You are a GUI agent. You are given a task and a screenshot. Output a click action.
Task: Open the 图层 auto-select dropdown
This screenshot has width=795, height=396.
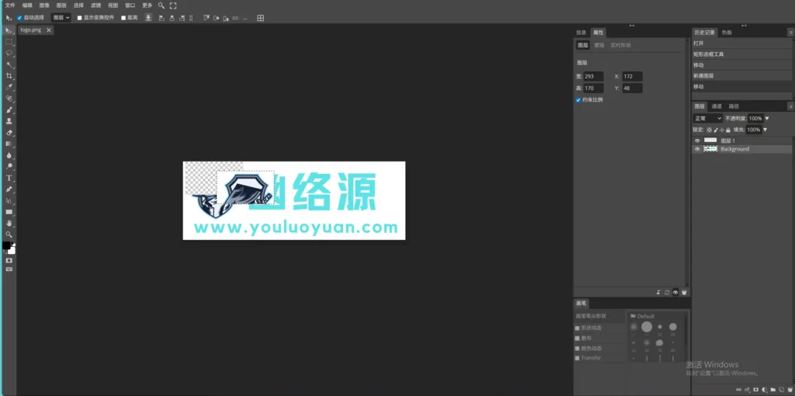61,18
